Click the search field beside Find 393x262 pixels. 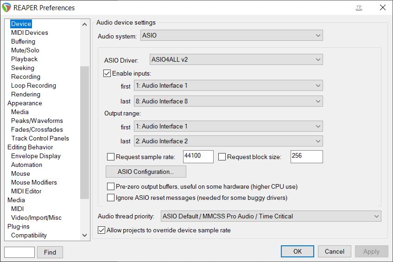tap(19, 252)
